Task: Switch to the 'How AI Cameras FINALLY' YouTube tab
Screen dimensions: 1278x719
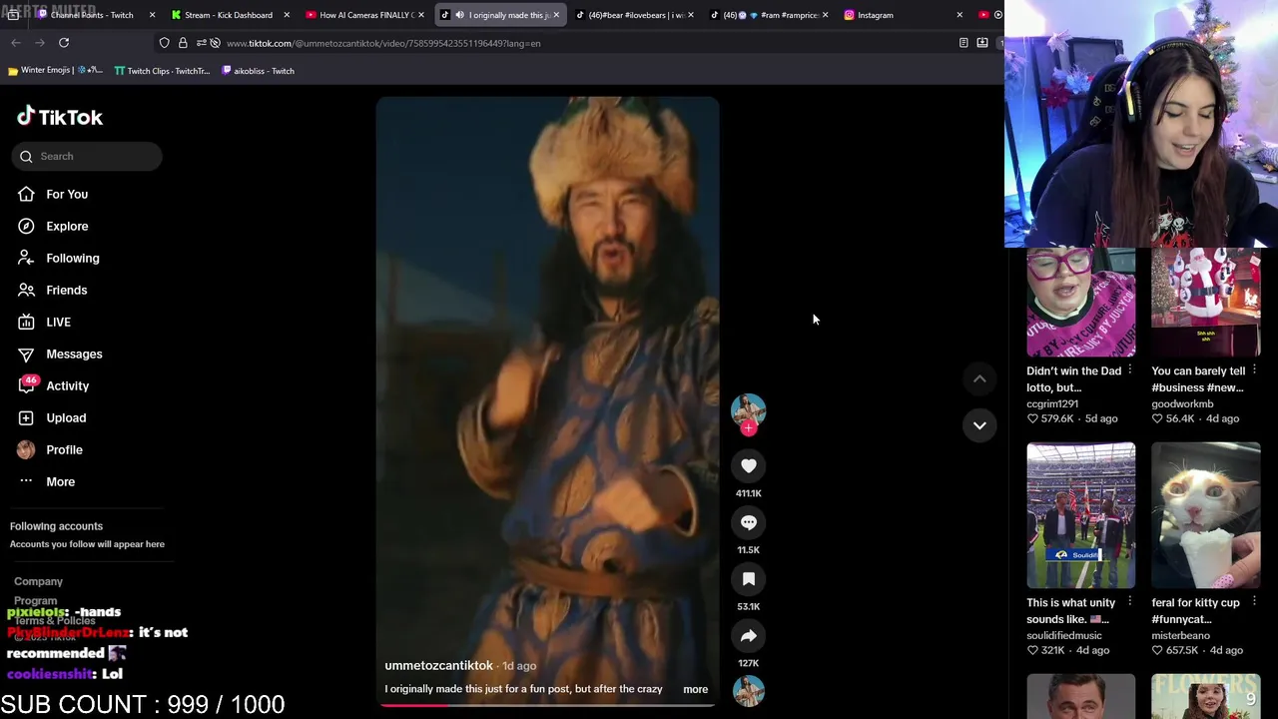Action: (365, 15)
